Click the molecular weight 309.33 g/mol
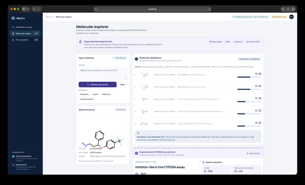Image resolution: width=305 pixels, height=185 pixels. [x=95, y=152]
